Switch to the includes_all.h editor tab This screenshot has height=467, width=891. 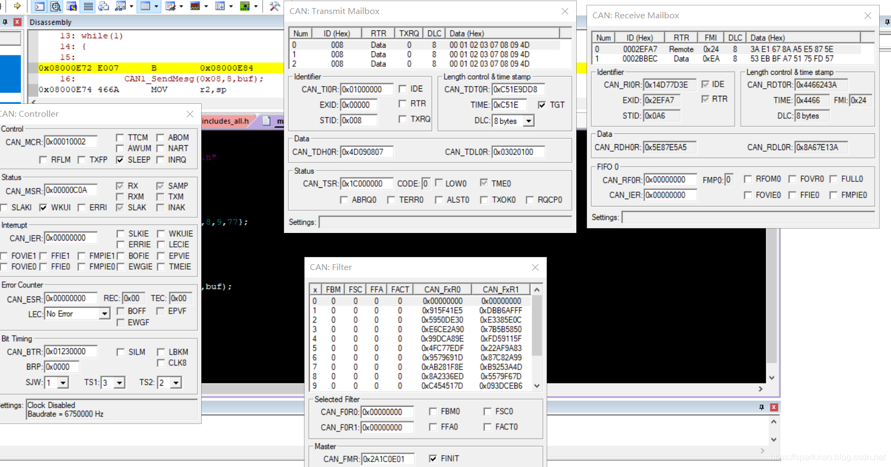[225, 121]
